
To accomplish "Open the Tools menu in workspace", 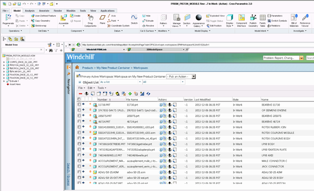I will point(102,88).
